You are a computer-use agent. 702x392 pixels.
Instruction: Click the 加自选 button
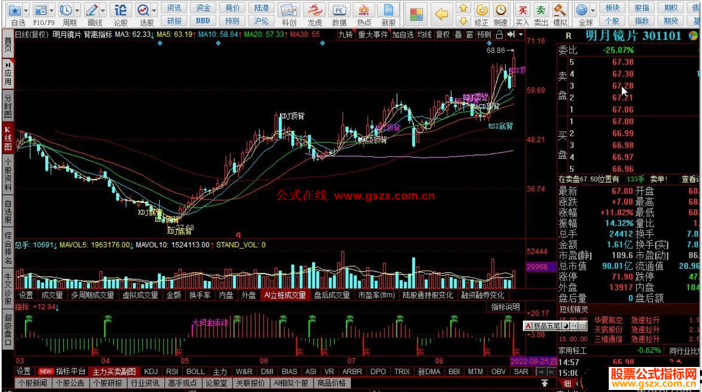pyautogui.click(x=403, y=35)
